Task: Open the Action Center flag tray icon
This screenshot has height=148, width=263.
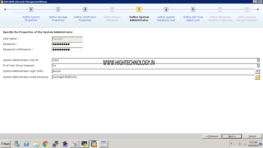Action: pos(235,144)
